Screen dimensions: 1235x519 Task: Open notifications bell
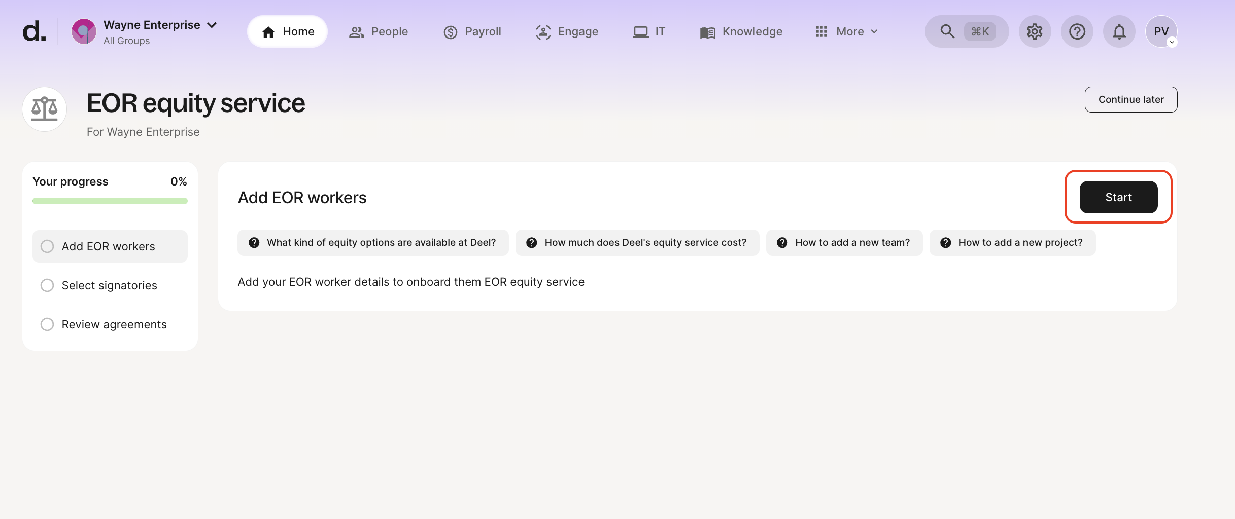point(1119,31)
